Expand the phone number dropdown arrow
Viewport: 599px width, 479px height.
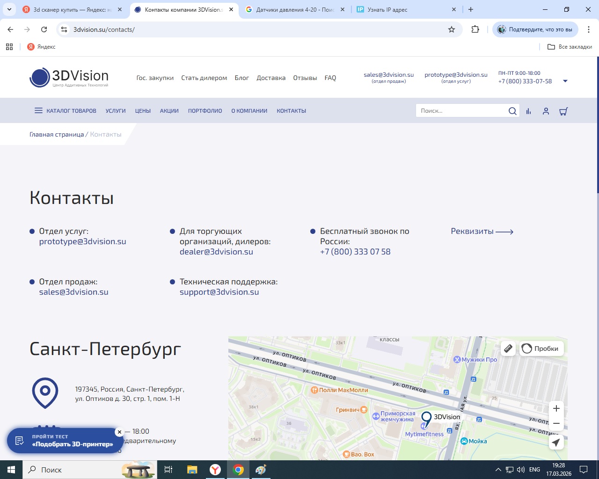click(x=565, y=81)
